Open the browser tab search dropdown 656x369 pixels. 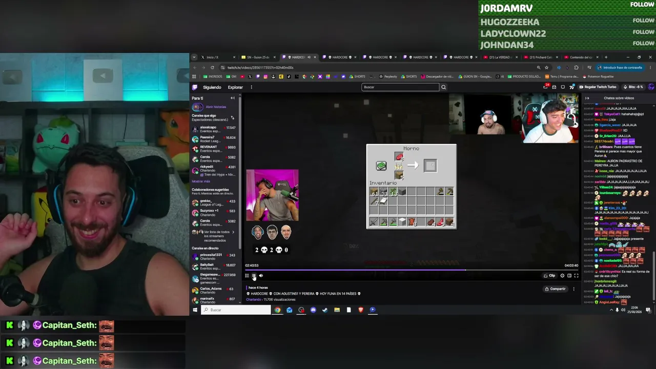pos(194,57)
